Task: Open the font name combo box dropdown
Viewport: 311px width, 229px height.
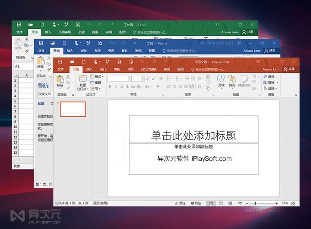Action: [x=129, y=79]
